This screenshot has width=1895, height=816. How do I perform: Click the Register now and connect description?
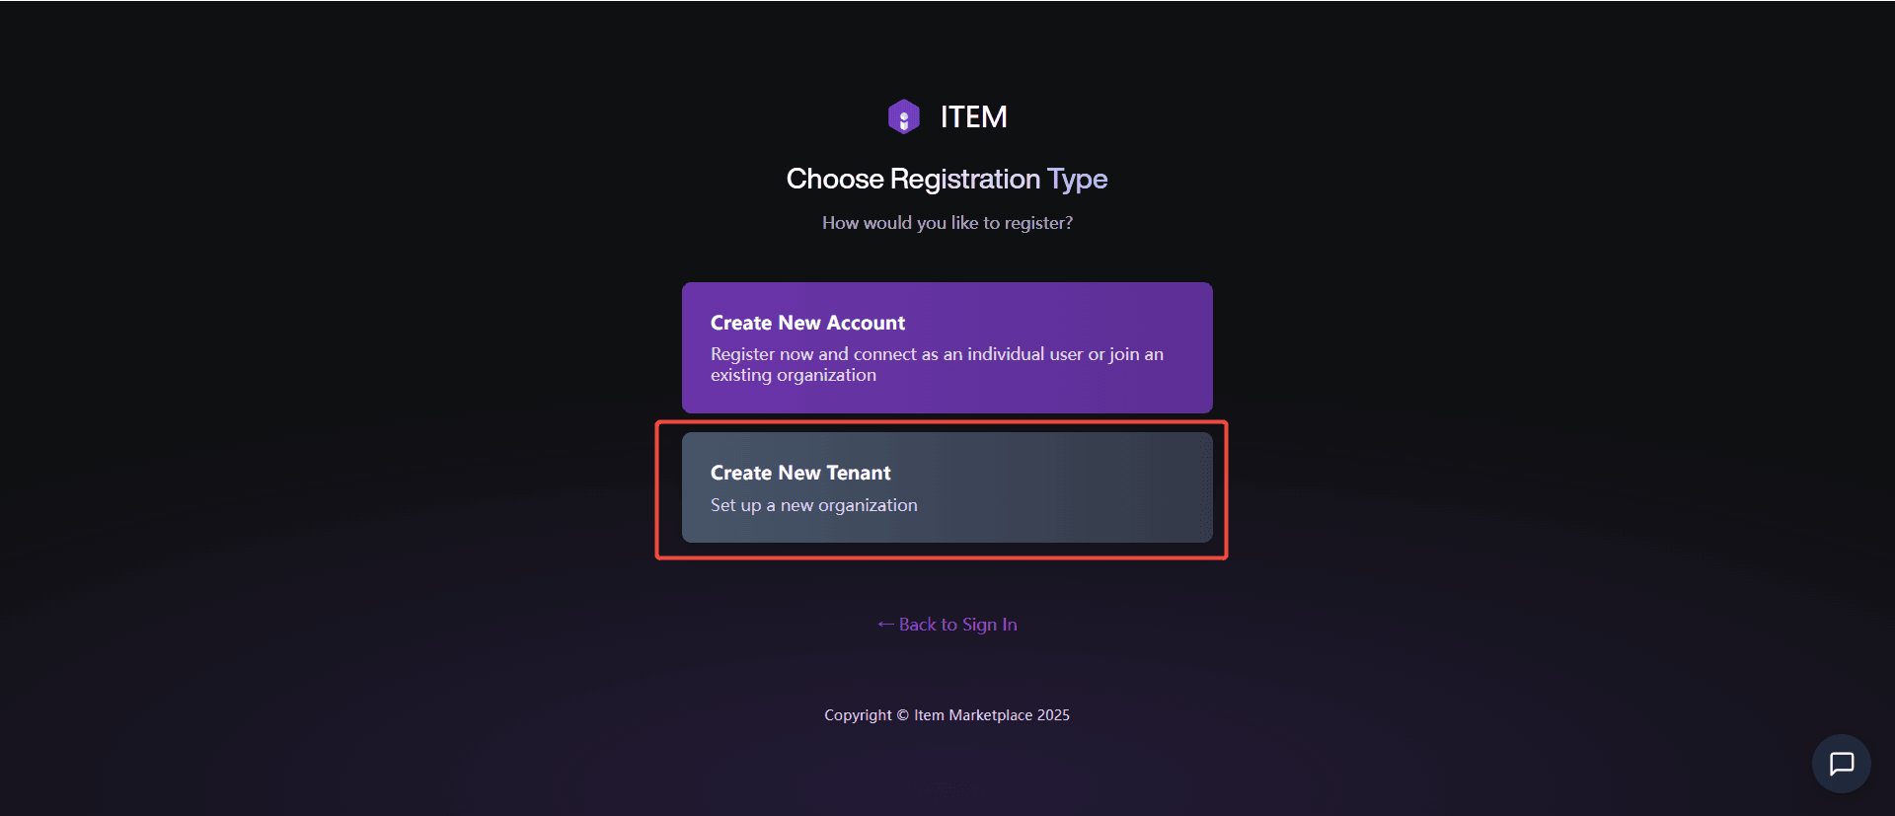[x=936, y=354]
